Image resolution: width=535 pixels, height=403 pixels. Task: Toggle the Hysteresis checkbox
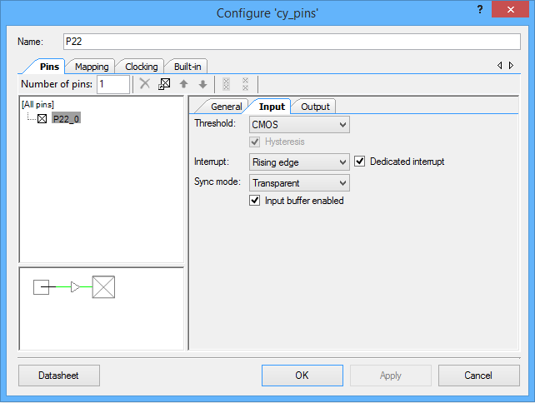[x=254, y=142]
